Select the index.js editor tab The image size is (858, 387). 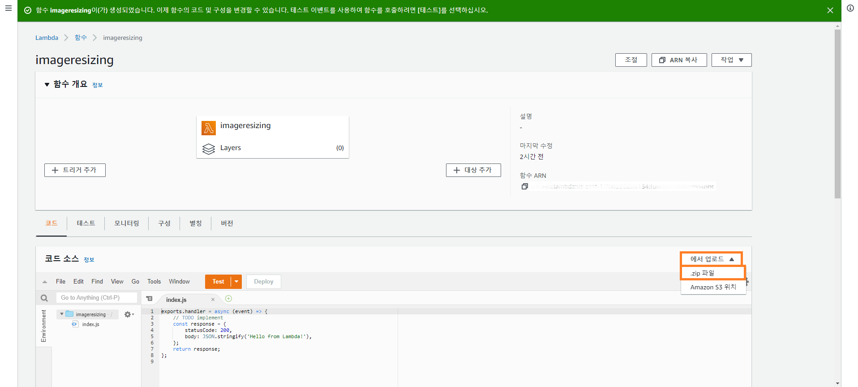(176, 300)
